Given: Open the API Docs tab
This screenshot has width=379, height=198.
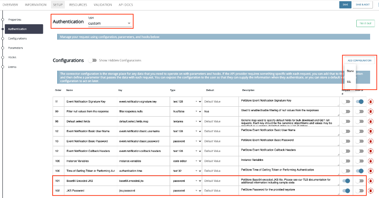Looking at the screenshot, I should point(126,5).
